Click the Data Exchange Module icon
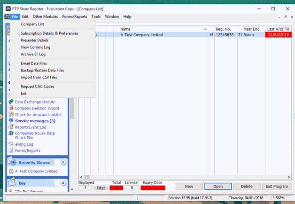 pyautogui.click(x=11, y=102)
